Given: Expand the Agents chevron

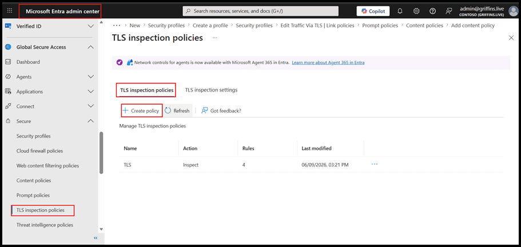Looking at the screenshot, I should click(90, 77).
